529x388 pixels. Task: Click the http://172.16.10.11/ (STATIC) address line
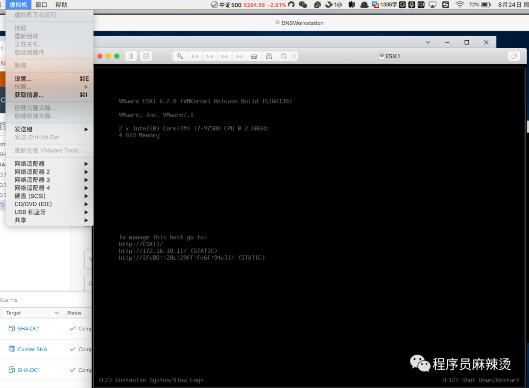(x=168, y=251)
